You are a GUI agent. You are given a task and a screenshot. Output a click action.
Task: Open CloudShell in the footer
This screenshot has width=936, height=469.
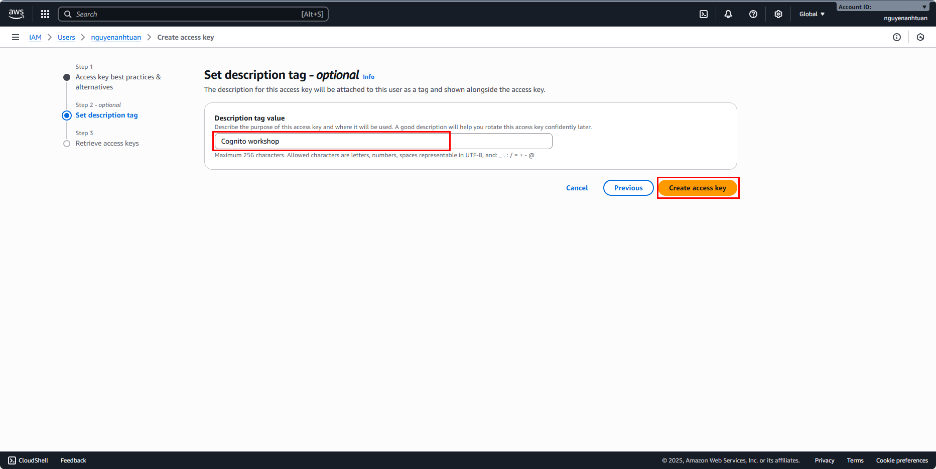coord(29,460)
